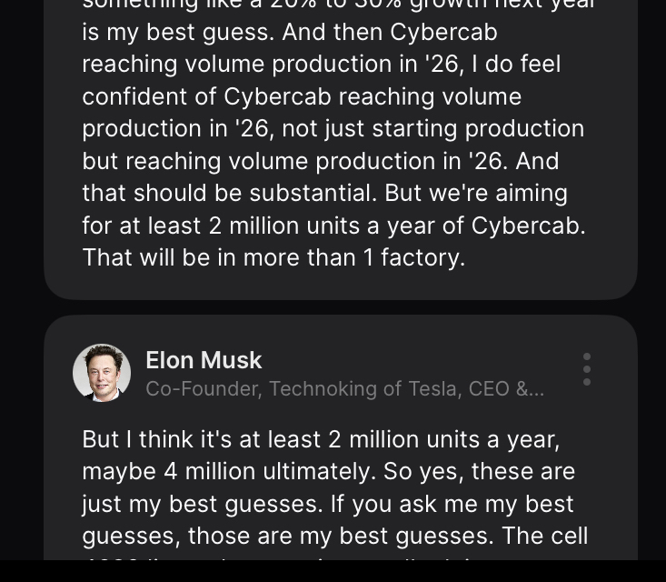Select the line "that should be substantial. But we're aiming"
This screenshot has height=582, width=666.
324,193
